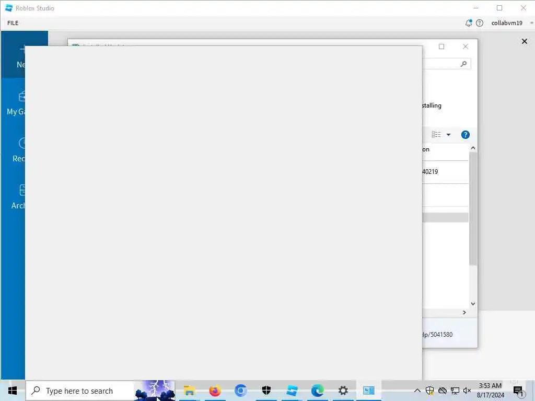The image size is (535, 401).
Task: Open the Action Center notifications icon
Action: point(518,391)
